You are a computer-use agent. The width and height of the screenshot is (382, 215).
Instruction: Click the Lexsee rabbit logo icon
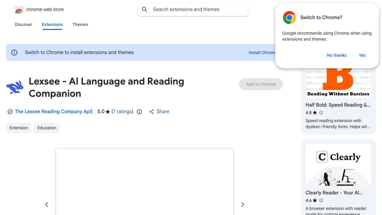pyautogui.click(x=15, y=87)
